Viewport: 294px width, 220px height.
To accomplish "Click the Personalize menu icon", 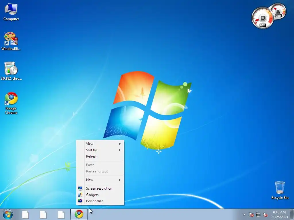I will pos(80,201).
